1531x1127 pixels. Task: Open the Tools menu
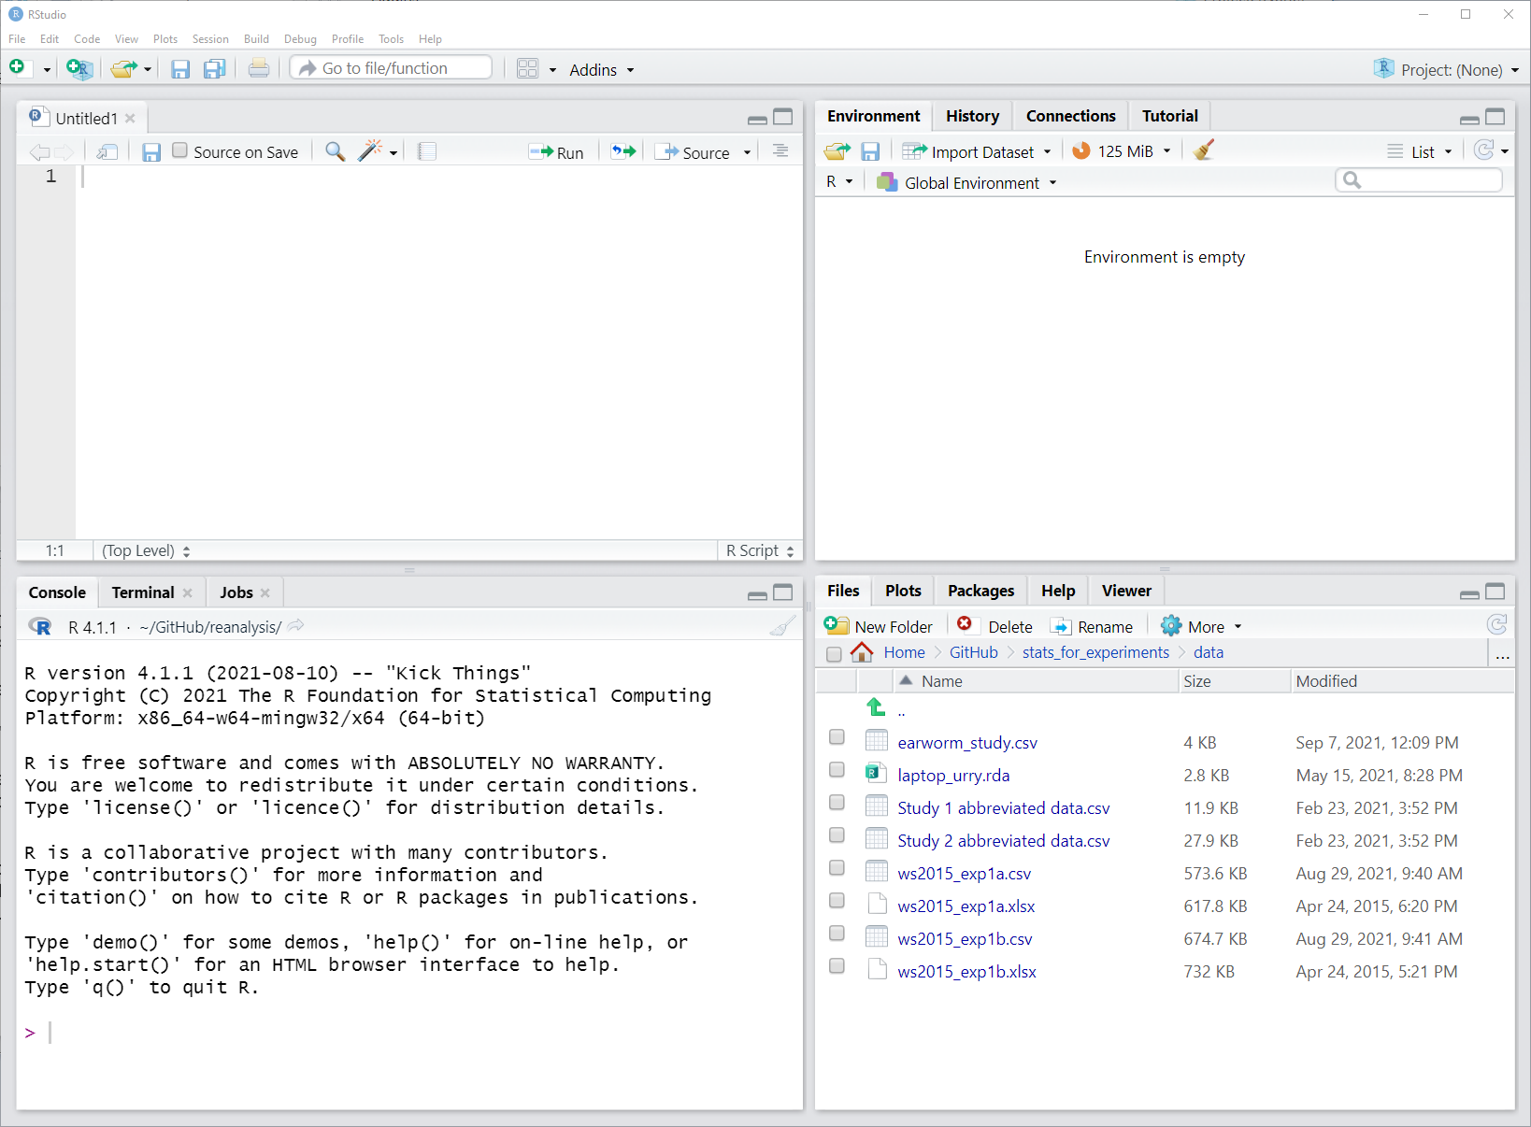[391, 39]
